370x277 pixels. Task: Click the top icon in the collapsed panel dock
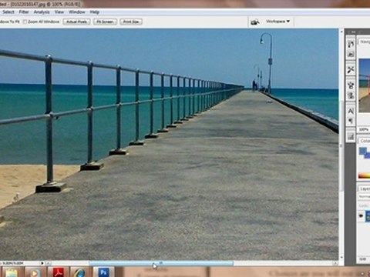click(351, 44)
